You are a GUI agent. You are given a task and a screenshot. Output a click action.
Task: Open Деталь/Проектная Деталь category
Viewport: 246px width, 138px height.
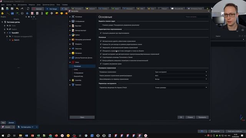click(x=83, y=58)
